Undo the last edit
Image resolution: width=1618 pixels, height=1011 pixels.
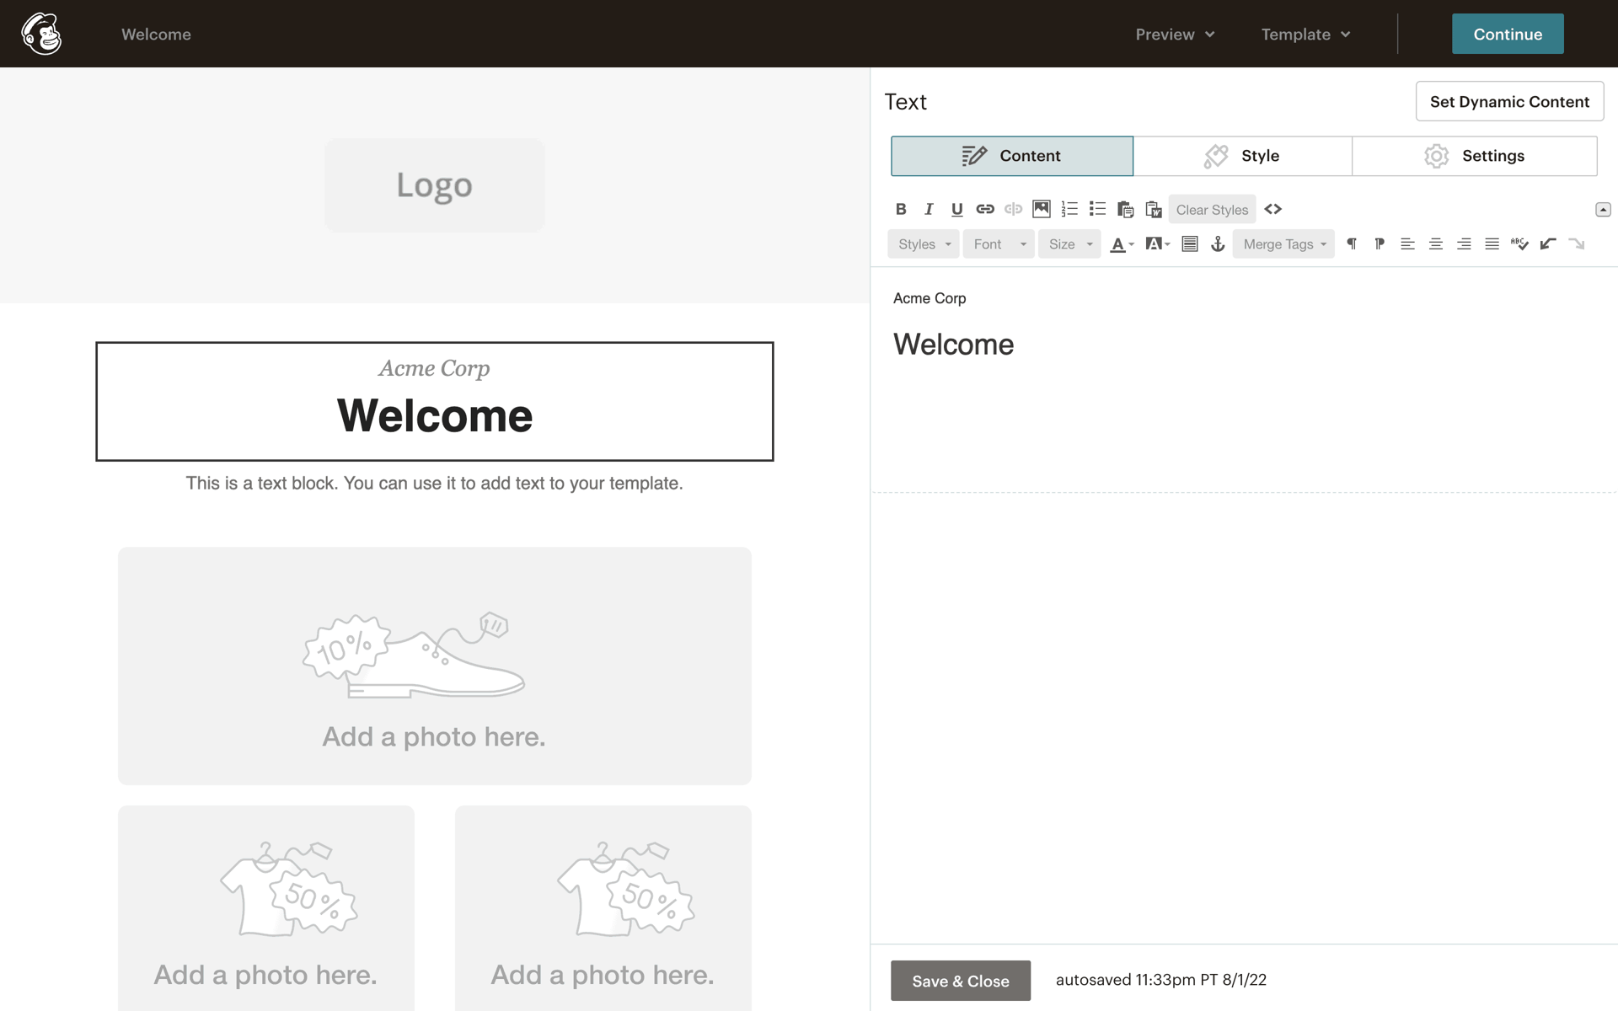(1548, 244)
